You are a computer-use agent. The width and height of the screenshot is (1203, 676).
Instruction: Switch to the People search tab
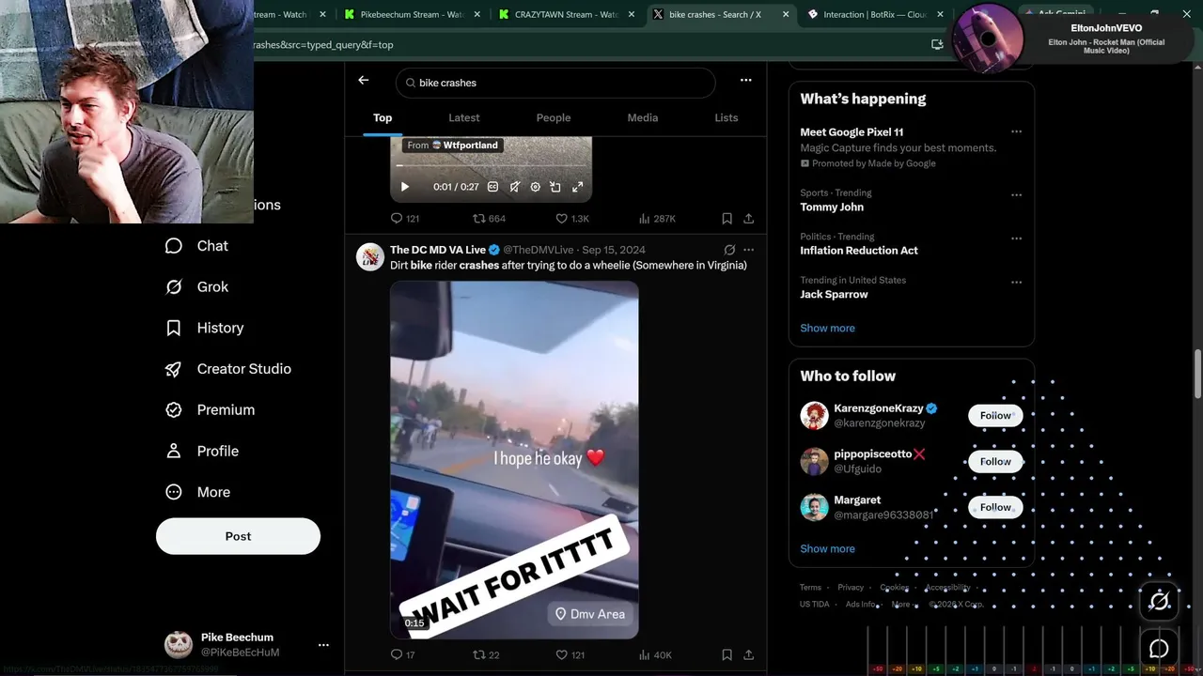(554, 117)
